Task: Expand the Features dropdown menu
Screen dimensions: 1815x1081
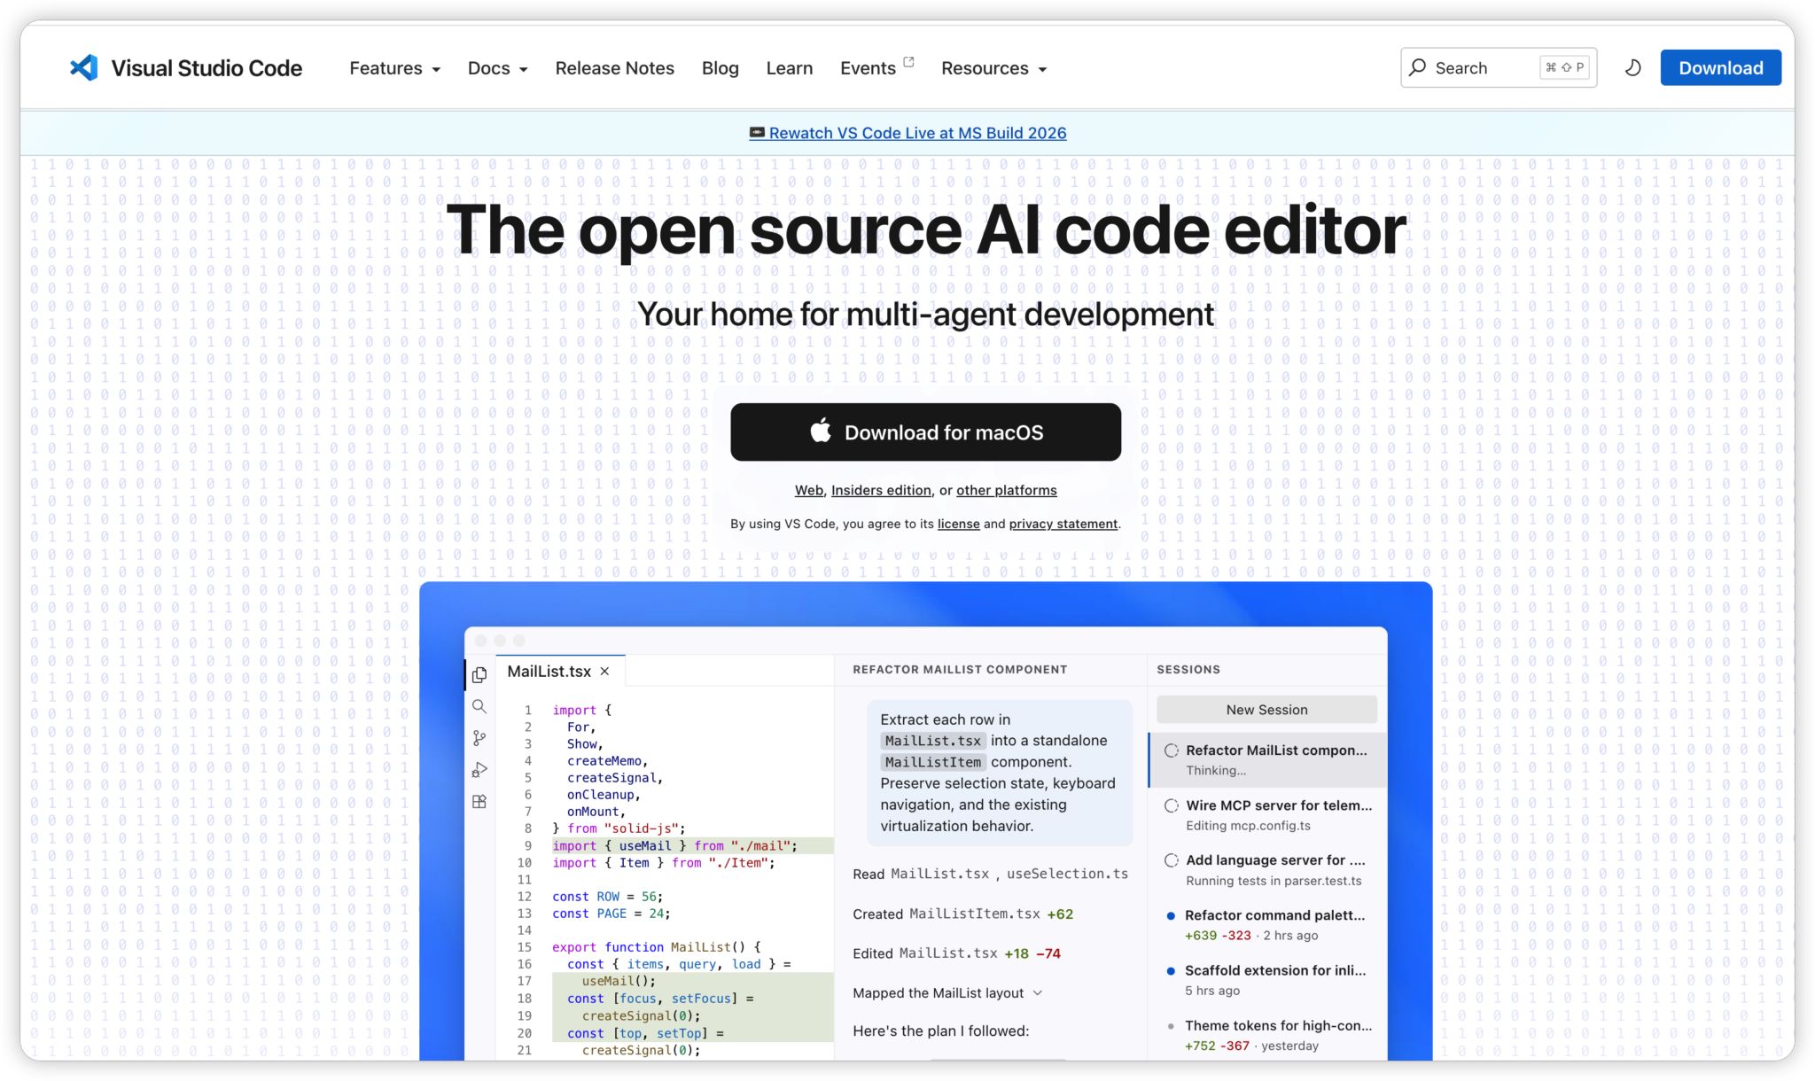Action: (394, 68)
